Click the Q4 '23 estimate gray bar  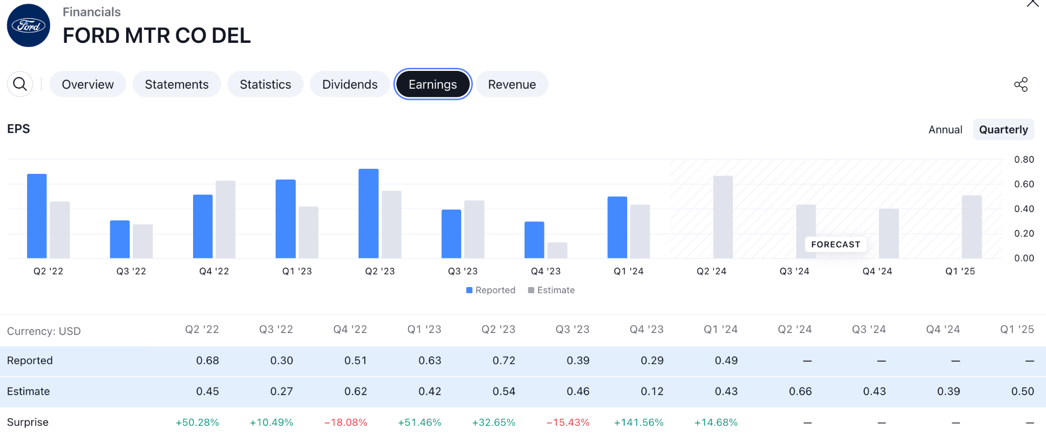557,250
